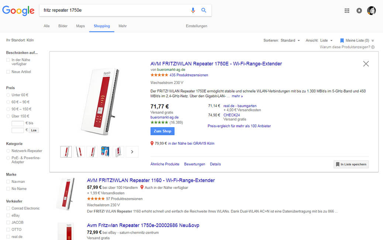Image resolution: width=383 pixels, height=240 pixels.
Task: Open Einstellungen menu
Action: (196, 26)
